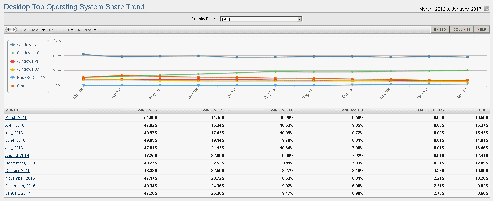Sort by the WINDOWS XP column header
This screenshot has height=201, width=493.
(282, 110)
